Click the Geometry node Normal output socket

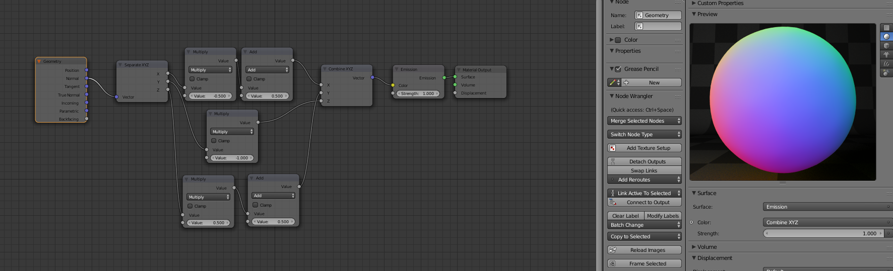click(87, 78)
